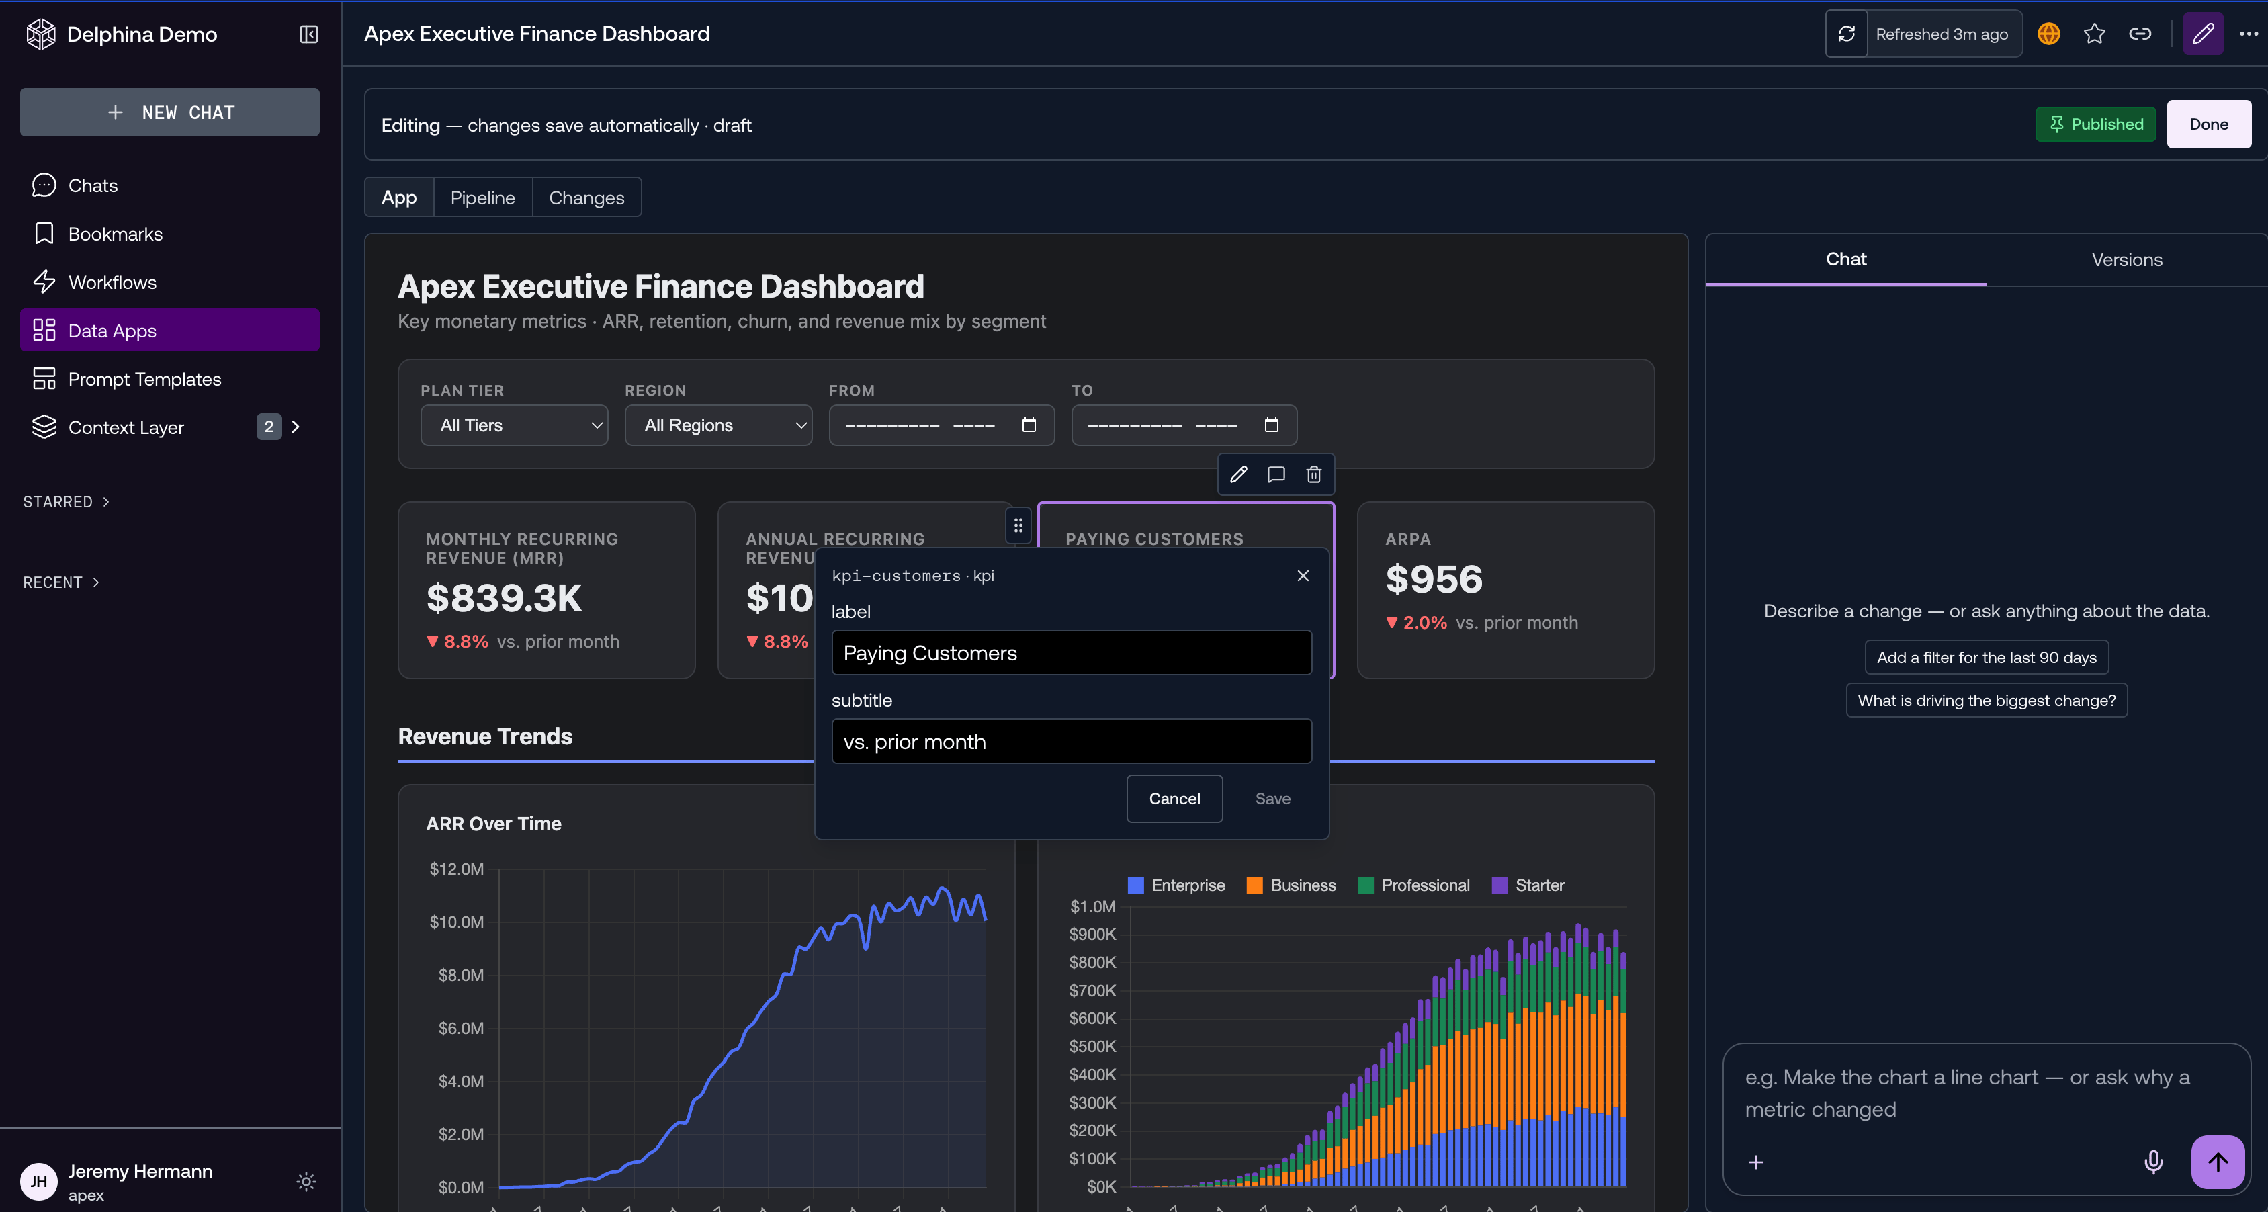2268x1212 pixels.
Task: Click the Context Layer count badge 2
Action: point(269,427)
